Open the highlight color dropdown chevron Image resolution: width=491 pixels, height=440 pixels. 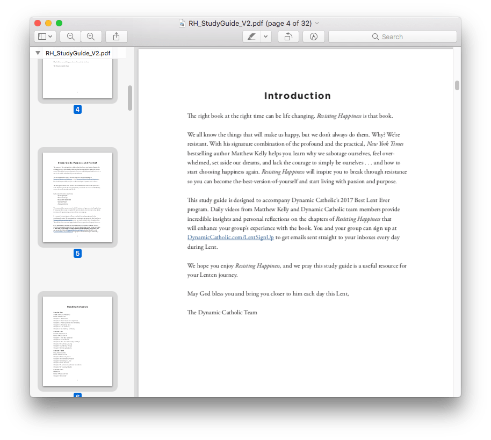pyautogui.click(x=265, y=36)
